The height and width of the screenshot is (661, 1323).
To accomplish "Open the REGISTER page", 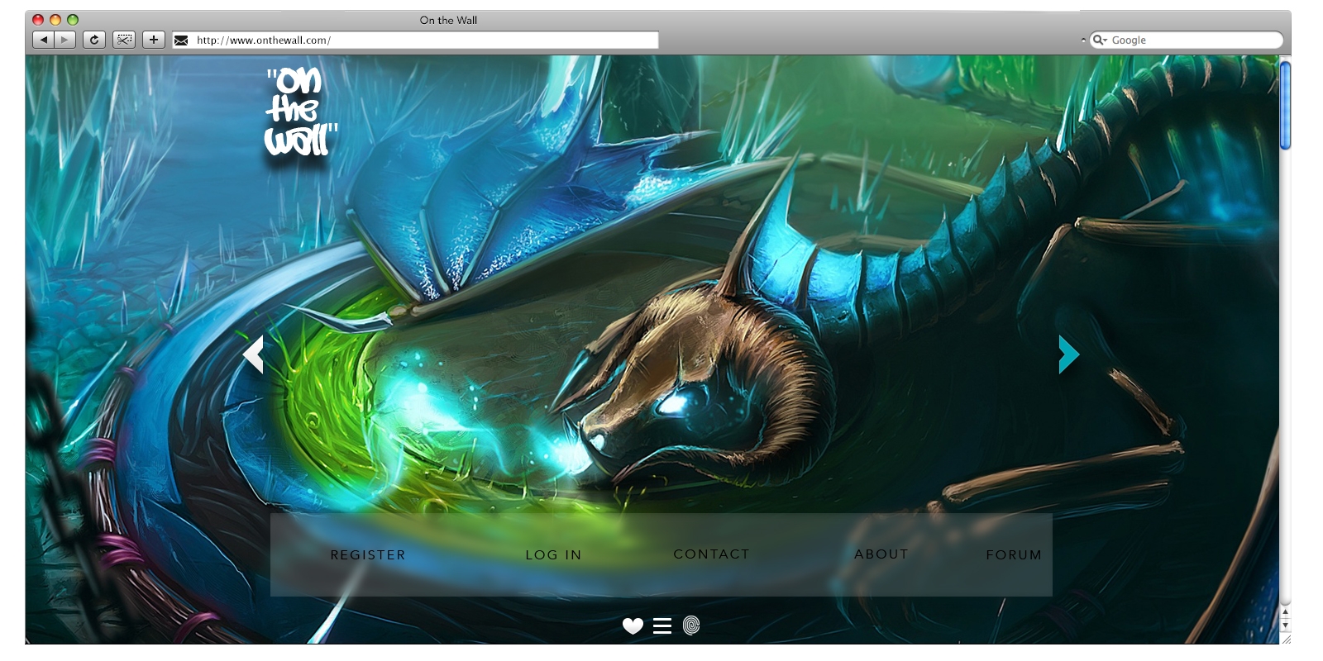I will pos(368,555).
